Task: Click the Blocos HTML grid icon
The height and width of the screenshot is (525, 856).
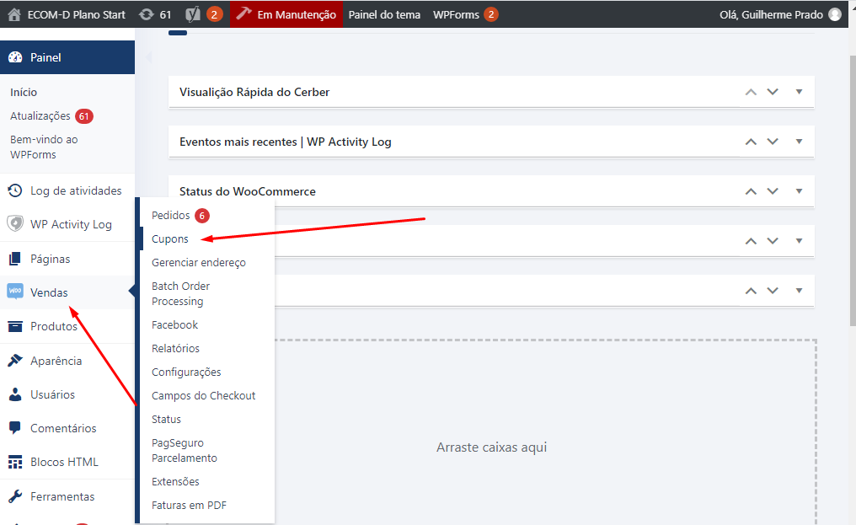Action: pyautogui.click(x=15, y=462)
